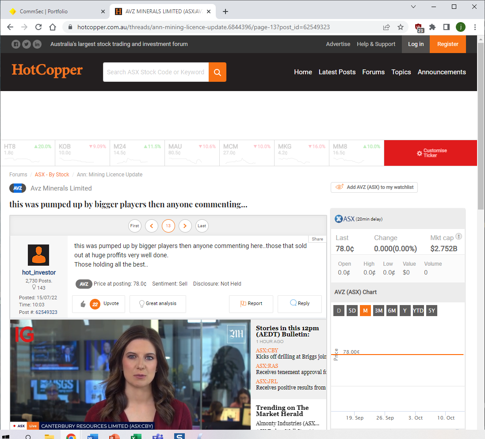Click the stock search input field
485x439 pixels.
tap(156, 72)
